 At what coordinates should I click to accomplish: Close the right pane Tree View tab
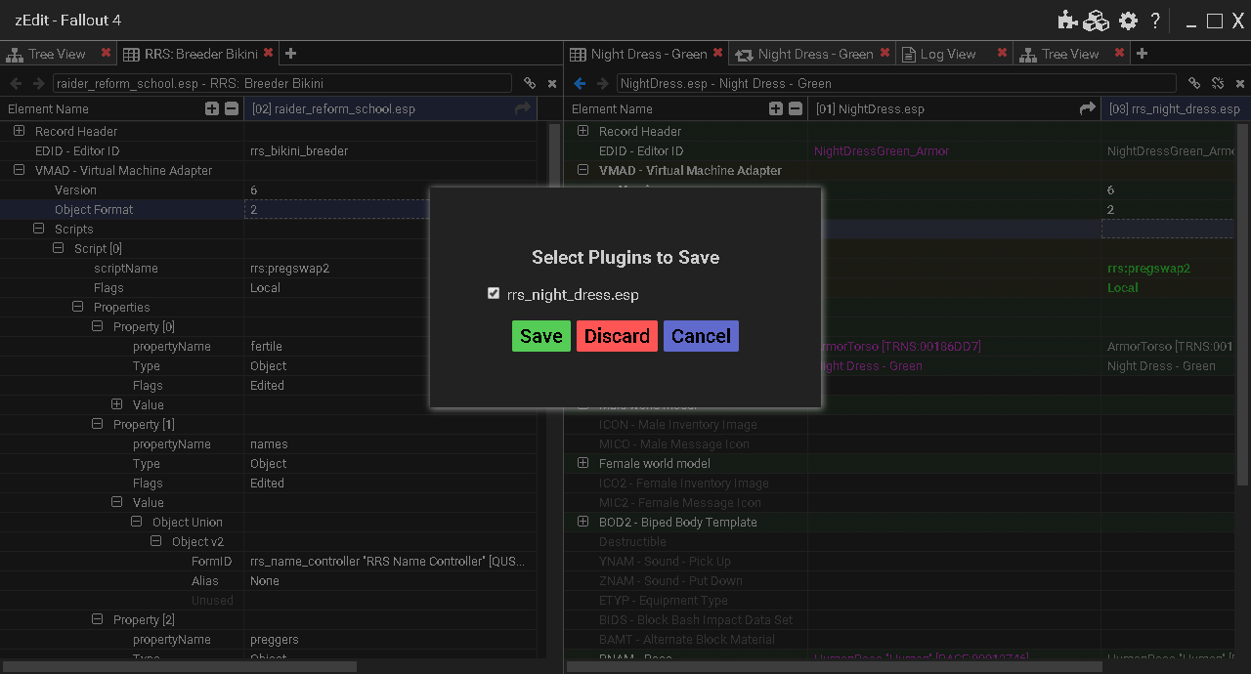coord(1119,53)
